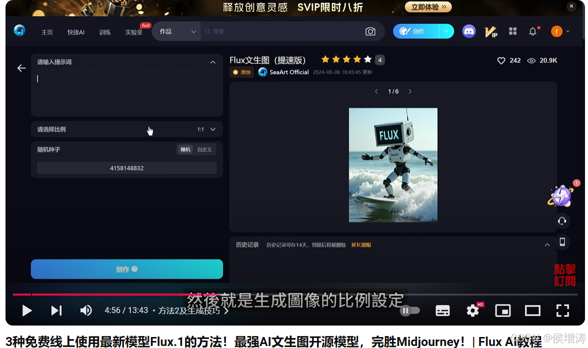Open the 主页 home menu item
Viewport: 588px width, 348px height.
coord(47,32)
